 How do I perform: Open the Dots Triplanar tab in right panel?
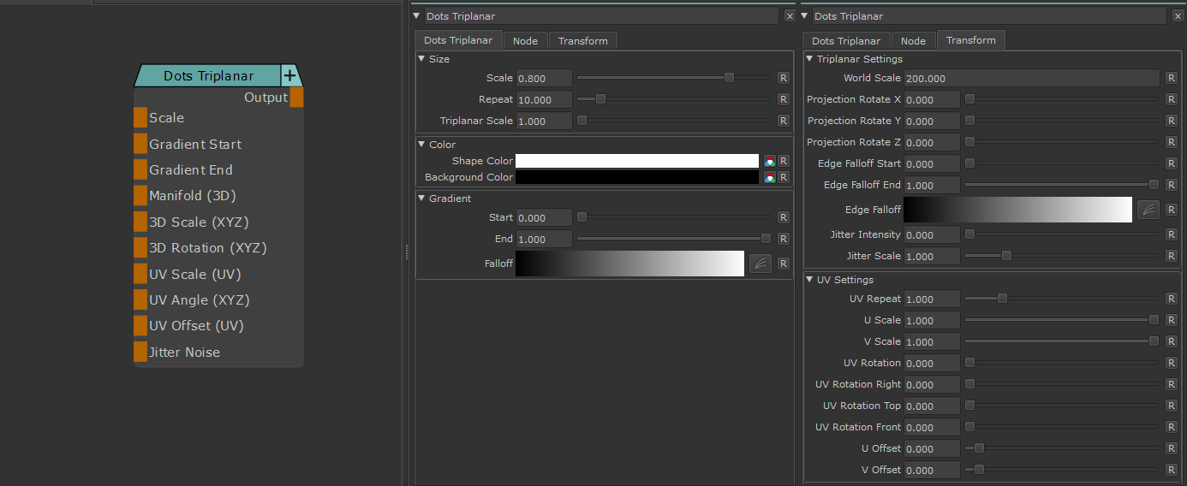coord(845,41)
